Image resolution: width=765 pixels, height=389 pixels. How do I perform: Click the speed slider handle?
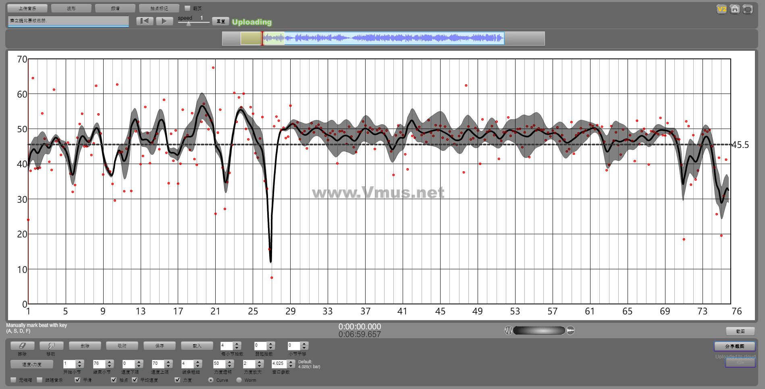[189, 24]
